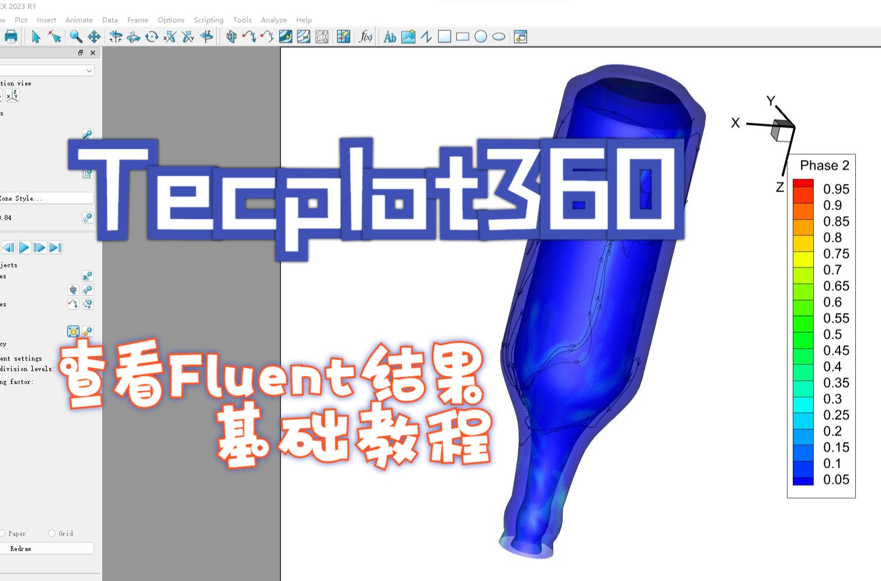
Task: Click the create new frame tool
Action: click(x=521, y=37)
